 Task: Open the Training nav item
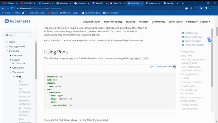pyautogui.click(x=130, y=22)
